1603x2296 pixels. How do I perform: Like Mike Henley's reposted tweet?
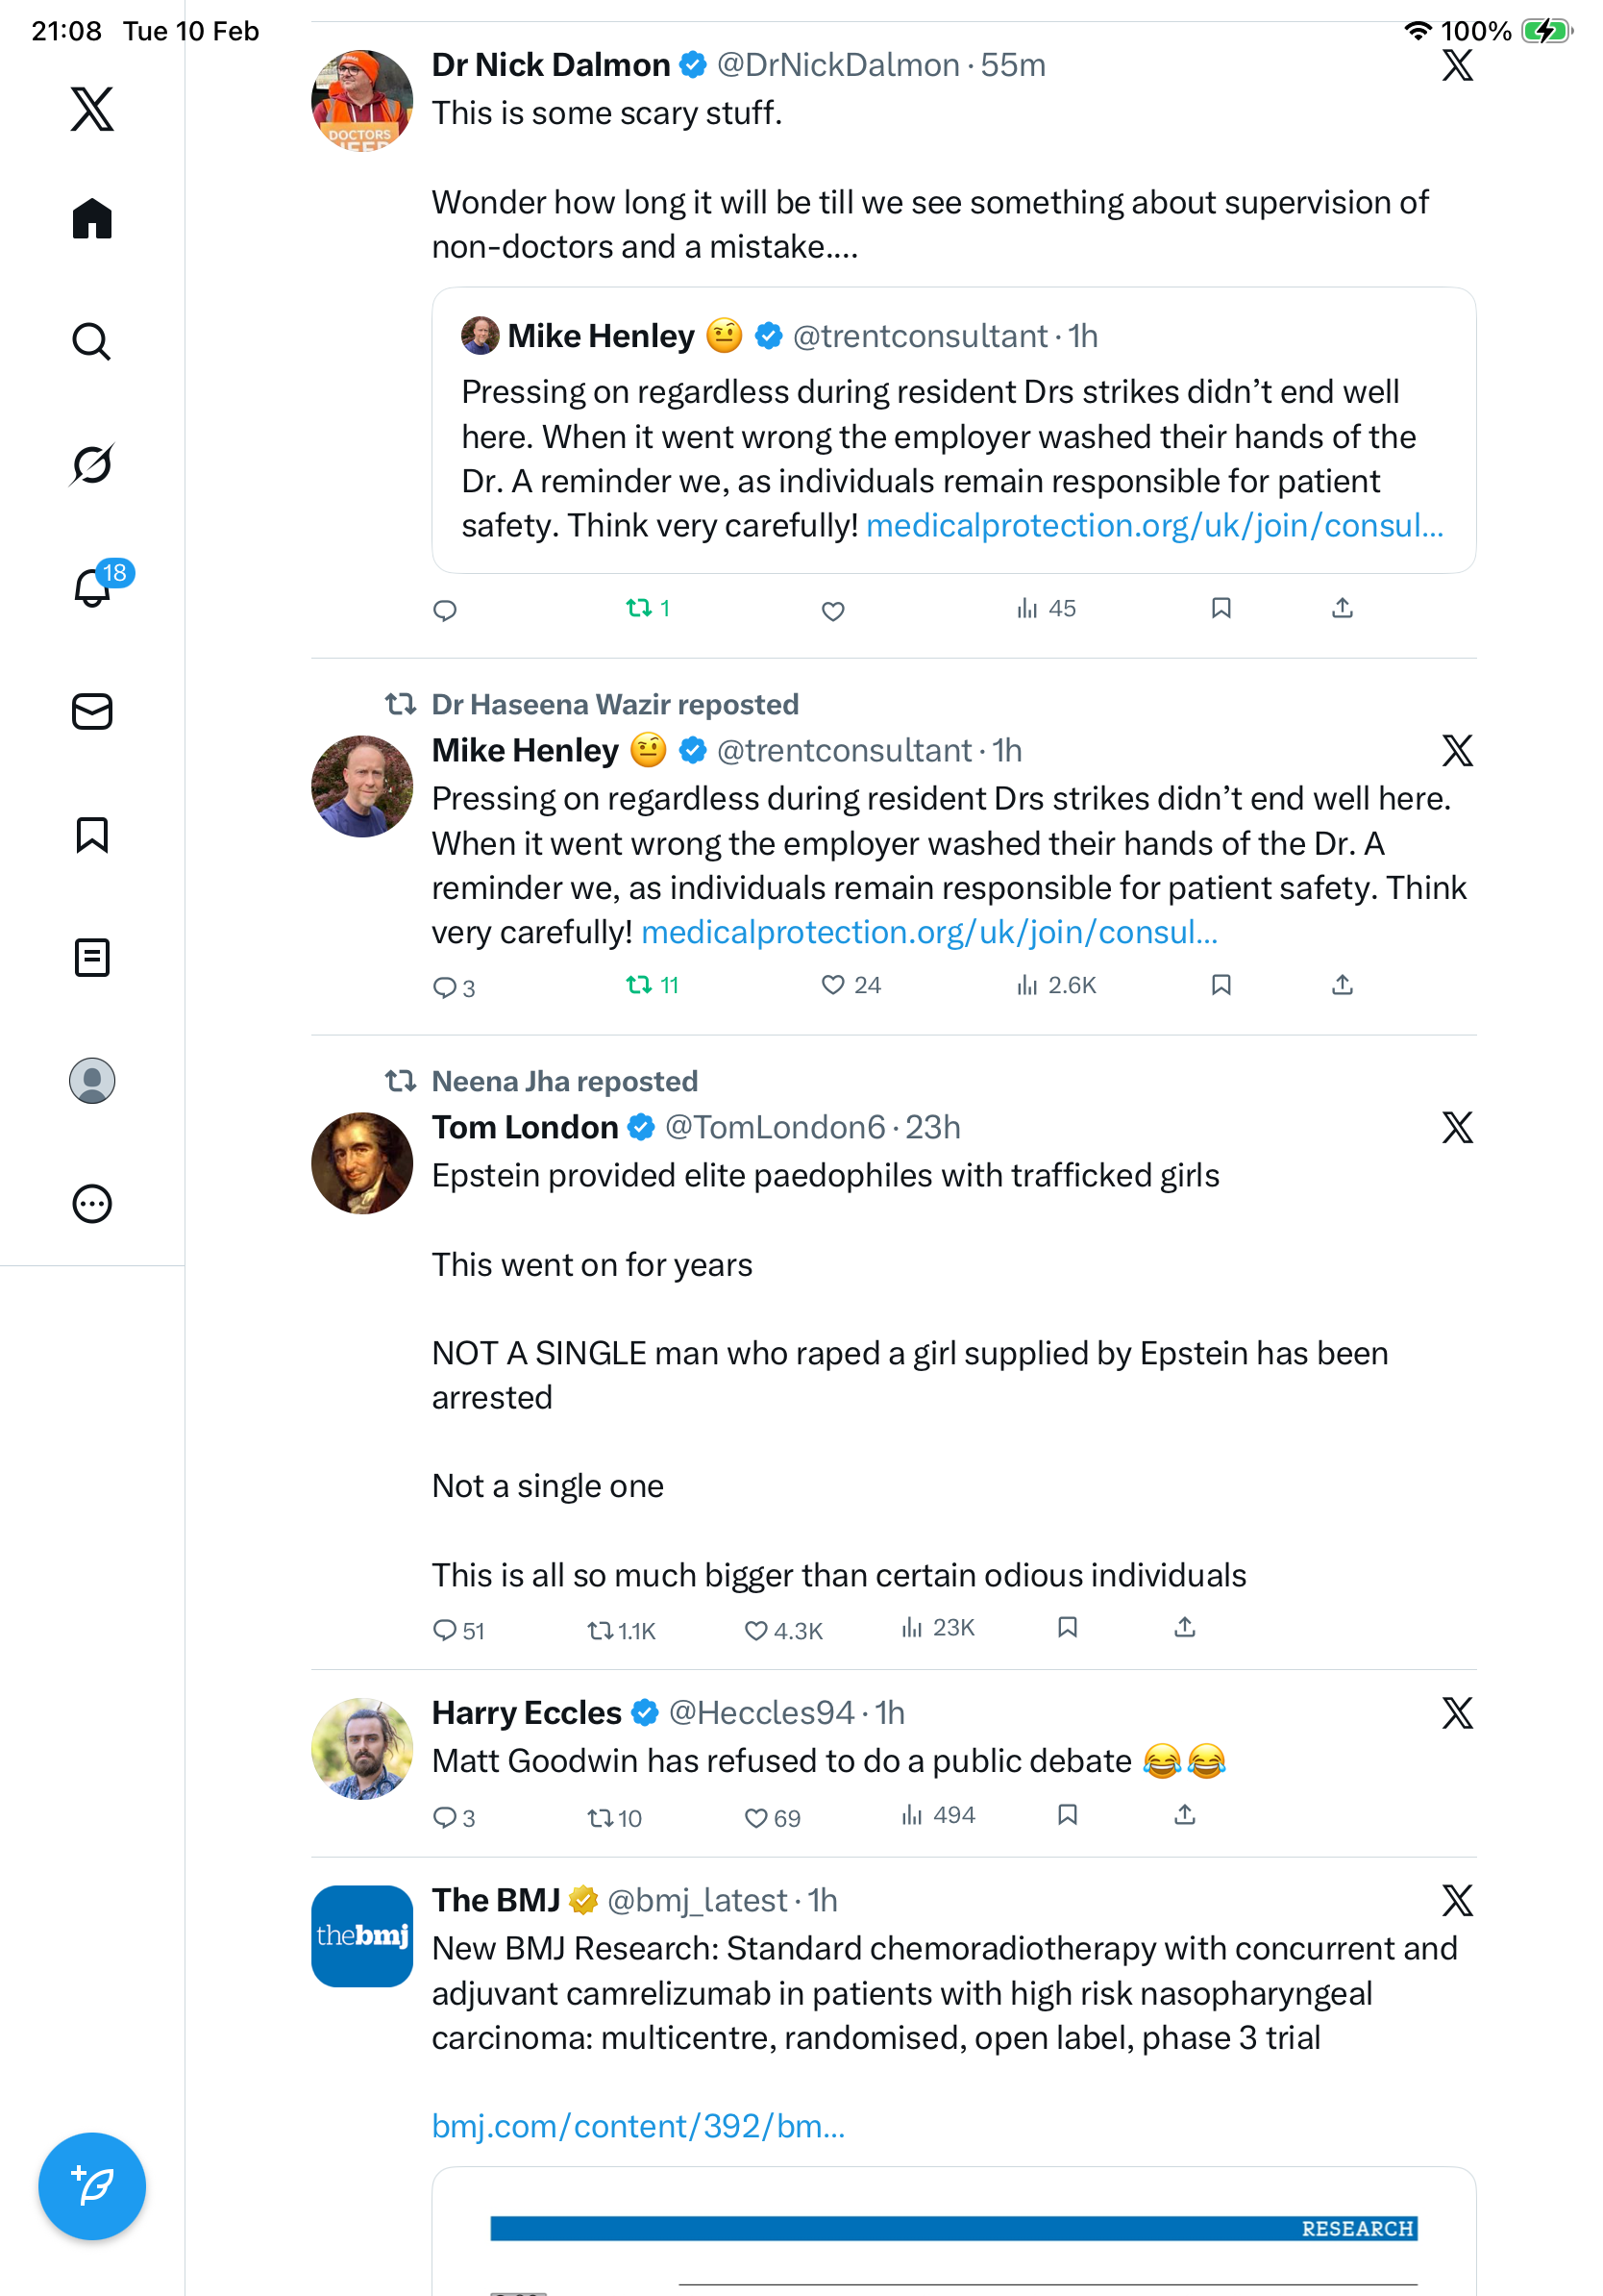point(832,985)
